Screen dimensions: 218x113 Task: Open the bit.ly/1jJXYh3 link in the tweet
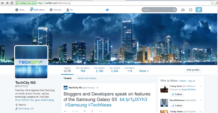(x=133, y=99)
